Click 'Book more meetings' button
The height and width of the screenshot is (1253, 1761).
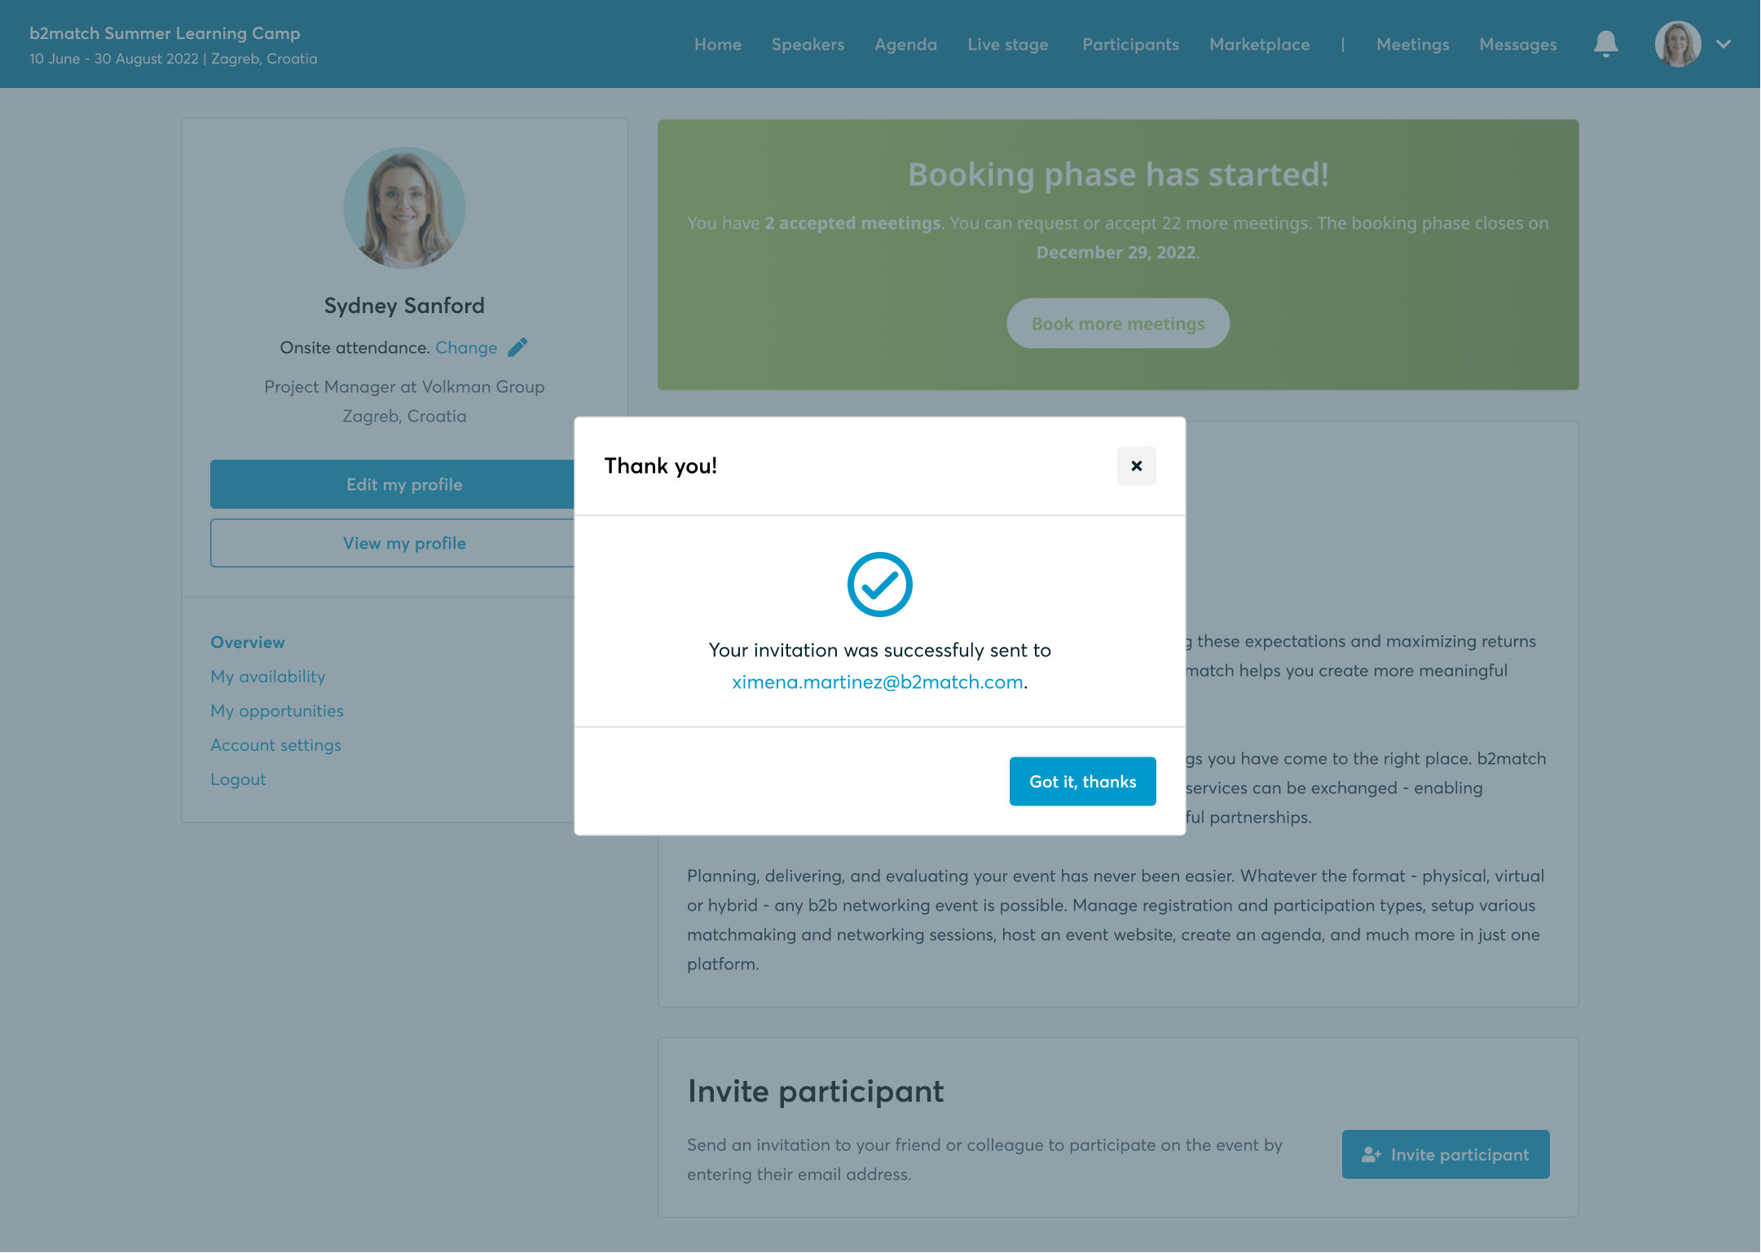(x=1117, y=323)
